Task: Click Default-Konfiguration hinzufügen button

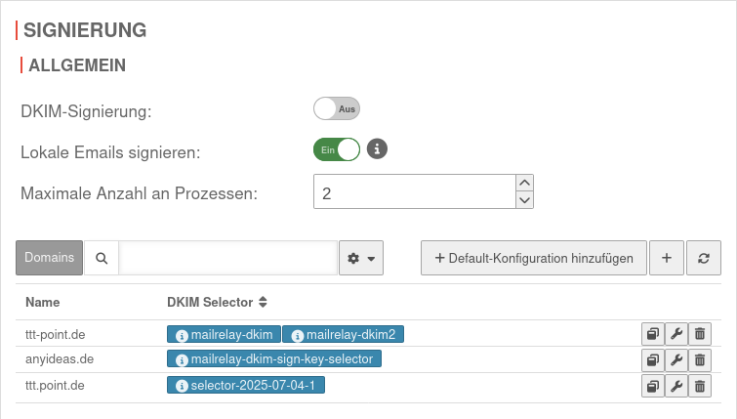Action: [x=534, y=258]
